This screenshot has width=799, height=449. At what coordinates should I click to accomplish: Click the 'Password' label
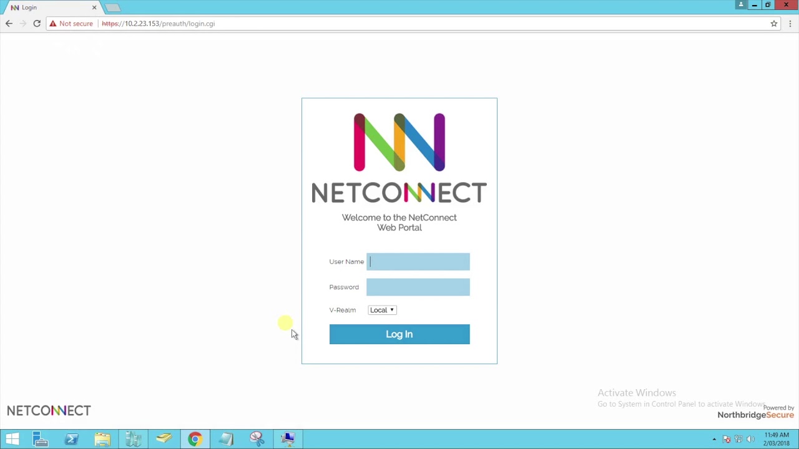click(344, 287)
